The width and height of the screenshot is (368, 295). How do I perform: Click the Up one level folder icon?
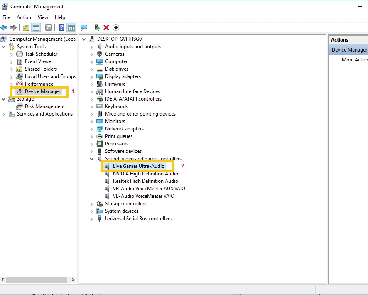coord(26,27)
